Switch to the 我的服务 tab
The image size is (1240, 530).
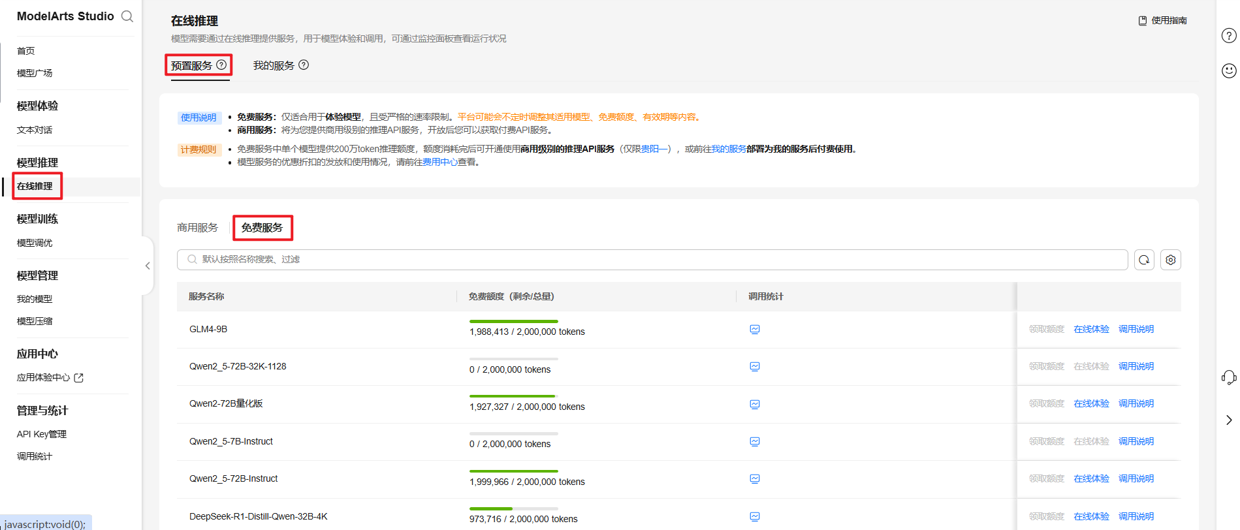point(274,65)
